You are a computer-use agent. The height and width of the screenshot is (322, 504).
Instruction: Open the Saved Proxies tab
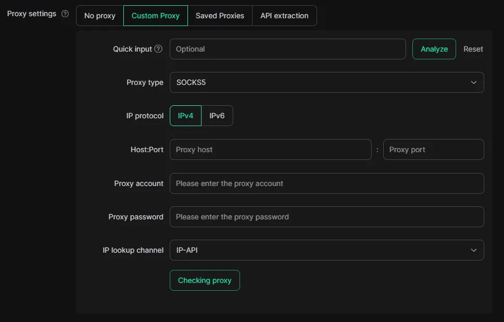tap(220, 16)
